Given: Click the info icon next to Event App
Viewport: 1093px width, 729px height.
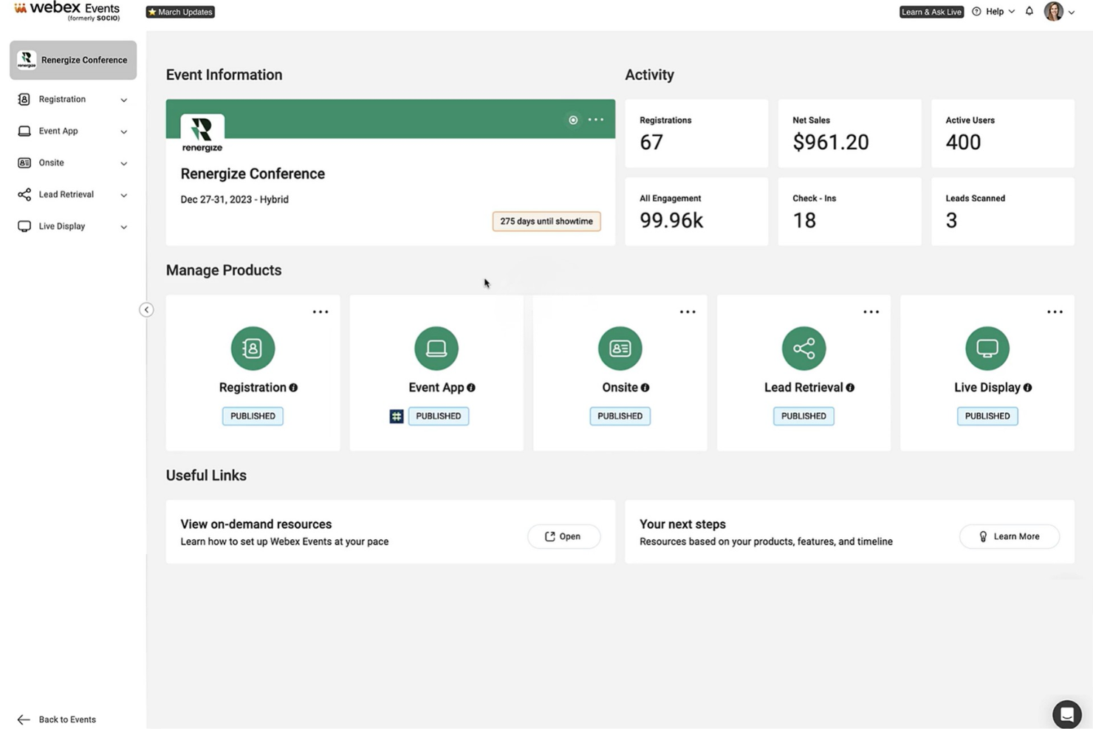Looking at the screenshot, I should pos(471,388).
